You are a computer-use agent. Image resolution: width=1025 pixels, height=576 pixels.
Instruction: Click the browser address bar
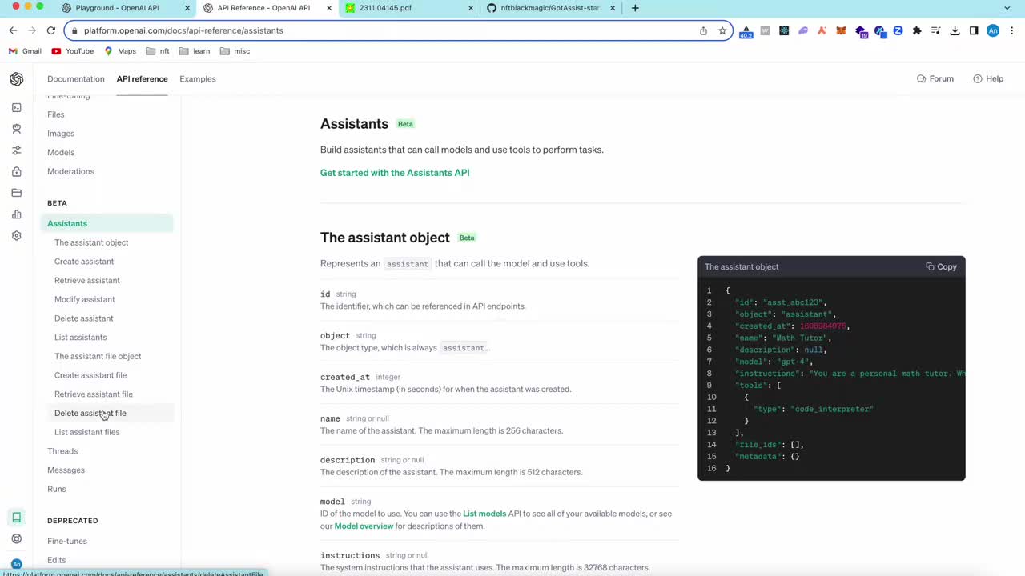(x=384, y=30)
